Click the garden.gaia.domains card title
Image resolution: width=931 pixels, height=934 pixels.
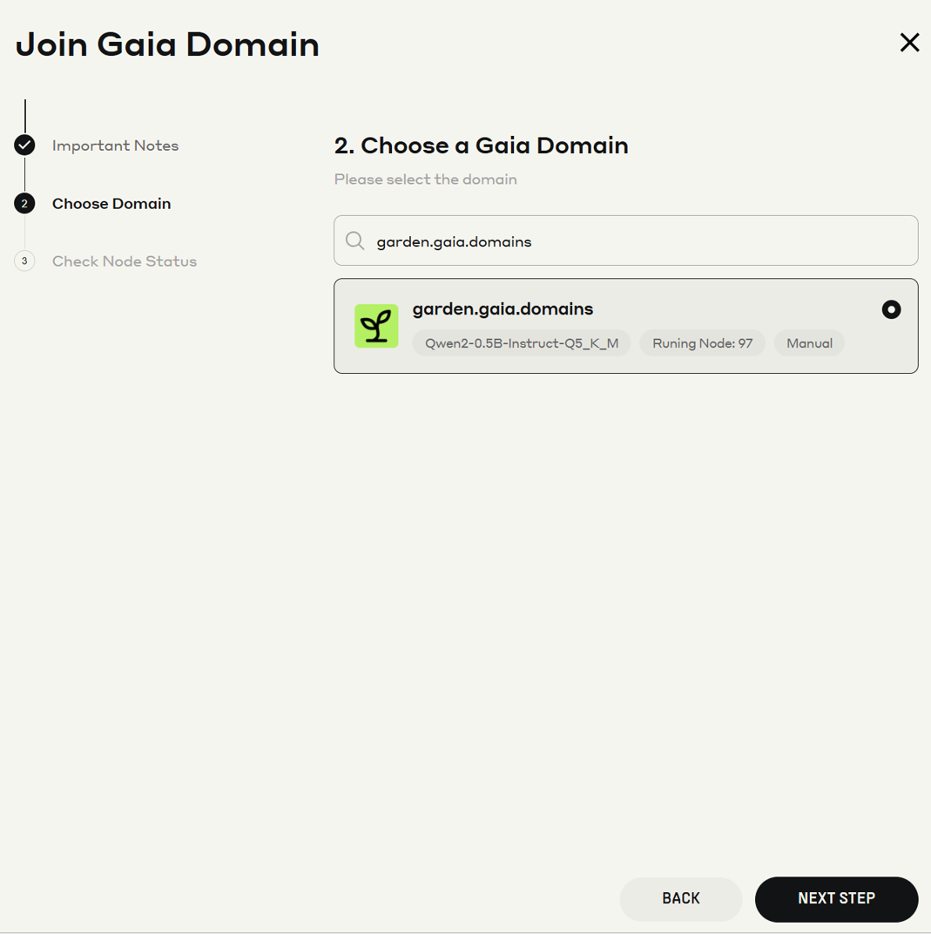coord(503,309)
